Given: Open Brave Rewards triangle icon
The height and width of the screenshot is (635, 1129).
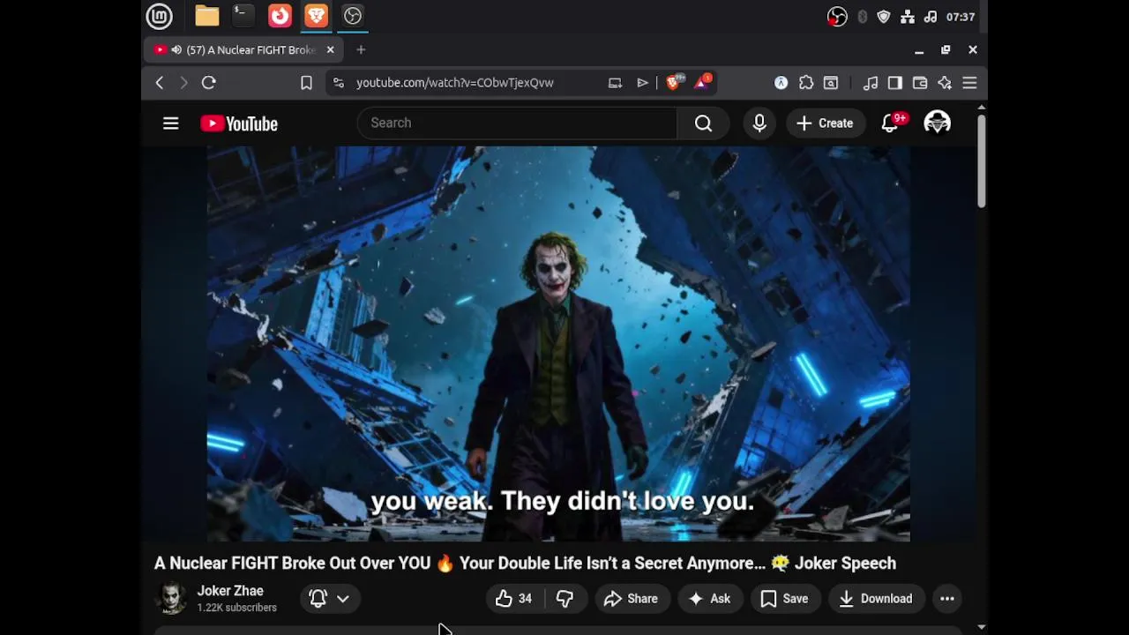Looking at the screenshot, I should pos(703,82).
